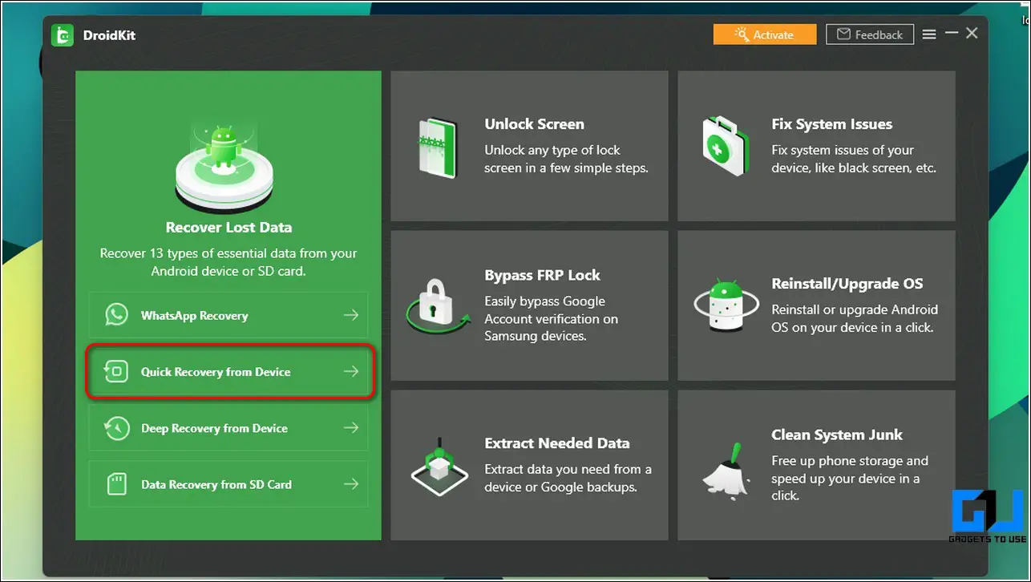
Task: Open the Reinstall/Upgrade OS title
Action: (x=847, y=284)
